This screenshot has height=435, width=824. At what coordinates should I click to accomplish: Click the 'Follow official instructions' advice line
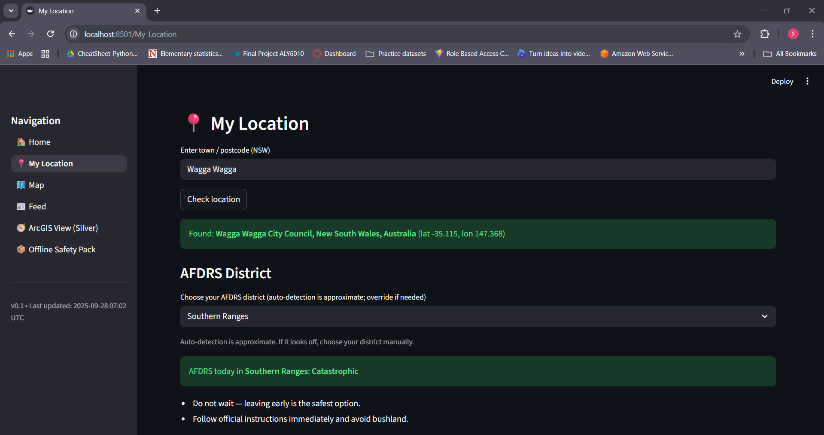click(x=301, y=419)
